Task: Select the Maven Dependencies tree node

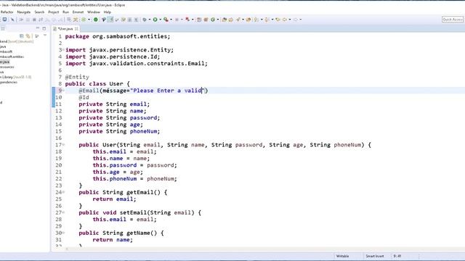Action: tap(9, 82)
